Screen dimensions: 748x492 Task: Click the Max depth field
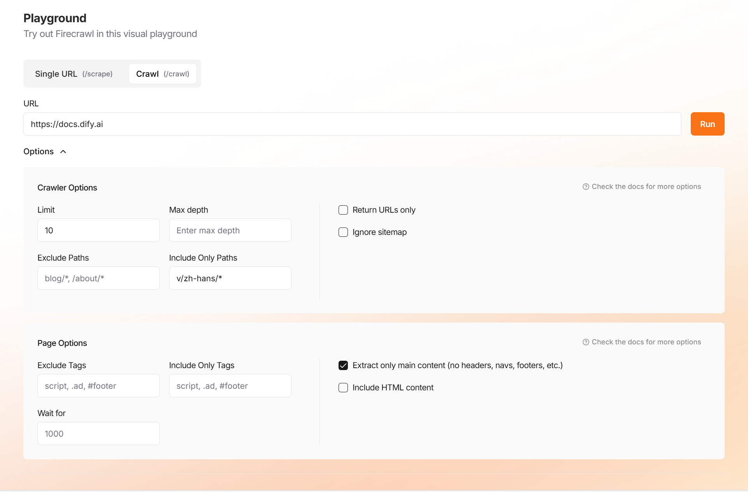(x=230, y=230)
